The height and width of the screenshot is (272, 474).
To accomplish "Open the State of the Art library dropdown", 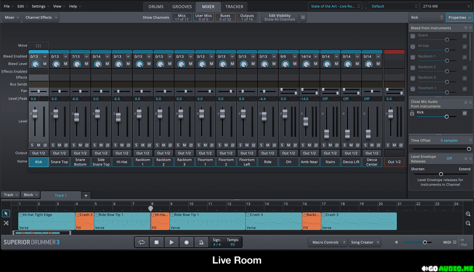I will 335,6.
